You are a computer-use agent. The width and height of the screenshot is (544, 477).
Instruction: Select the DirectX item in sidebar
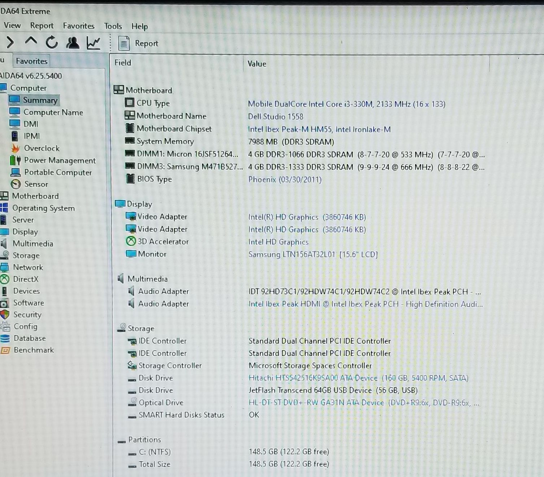[x=26, y=279]
